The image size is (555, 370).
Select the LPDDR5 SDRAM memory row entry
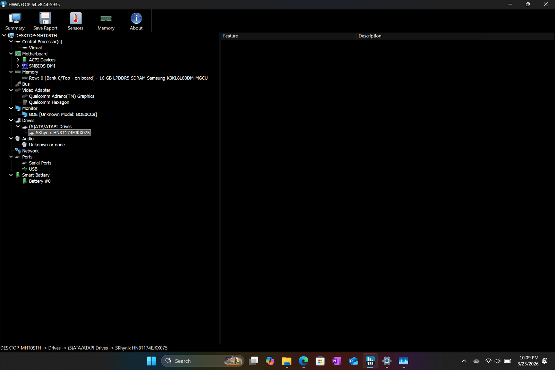[118, 78]
